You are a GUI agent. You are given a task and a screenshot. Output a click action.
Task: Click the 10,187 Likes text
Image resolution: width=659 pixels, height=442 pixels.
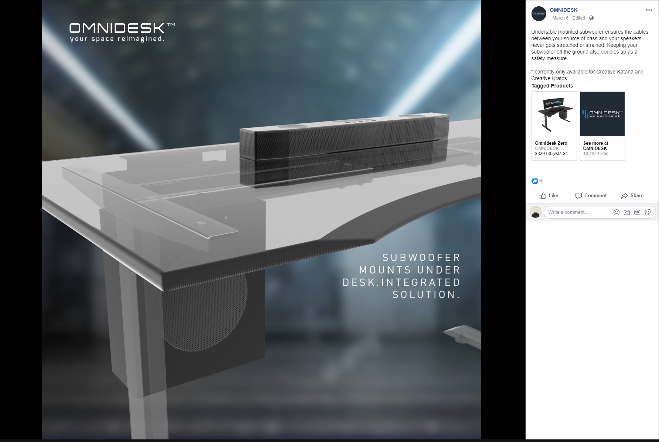pyautogui.click(x=595, y=154)
